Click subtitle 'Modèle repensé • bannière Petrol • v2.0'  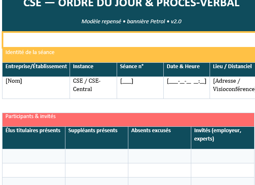coord(131,22)
